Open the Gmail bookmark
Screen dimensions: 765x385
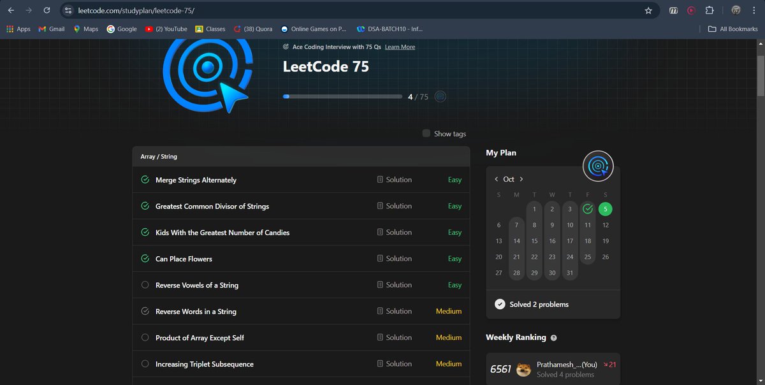click(52, 29)
